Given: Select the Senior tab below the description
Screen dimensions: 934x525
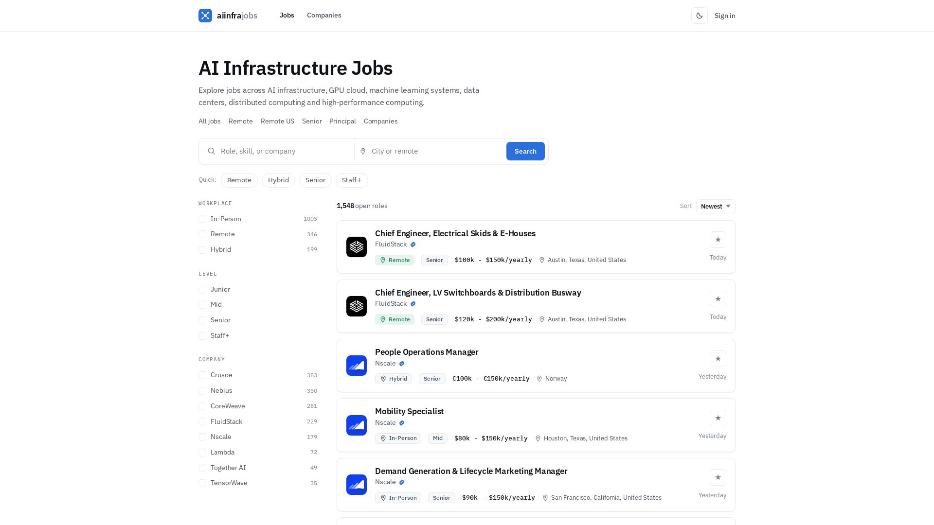Looking at the screenshot, I should (x=312, y=122).
